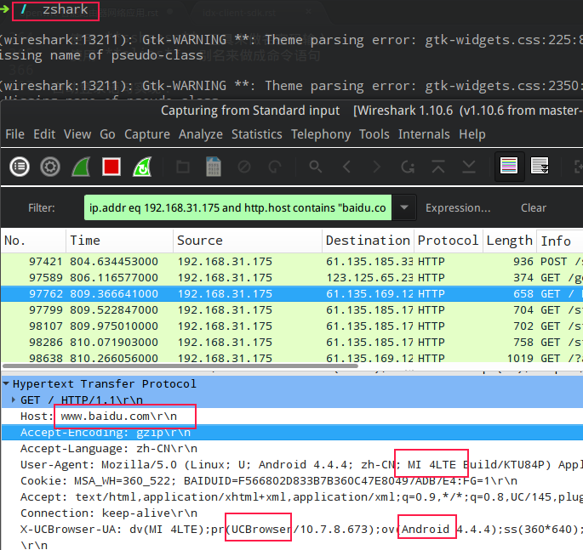Sort packets by Protocol column header
The height and width of the screenshot is (550, 583).
(448, 241)
